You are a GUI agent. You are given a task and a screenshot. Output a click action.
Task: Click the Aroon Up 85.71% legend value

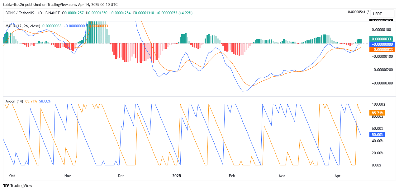point(31,101)
